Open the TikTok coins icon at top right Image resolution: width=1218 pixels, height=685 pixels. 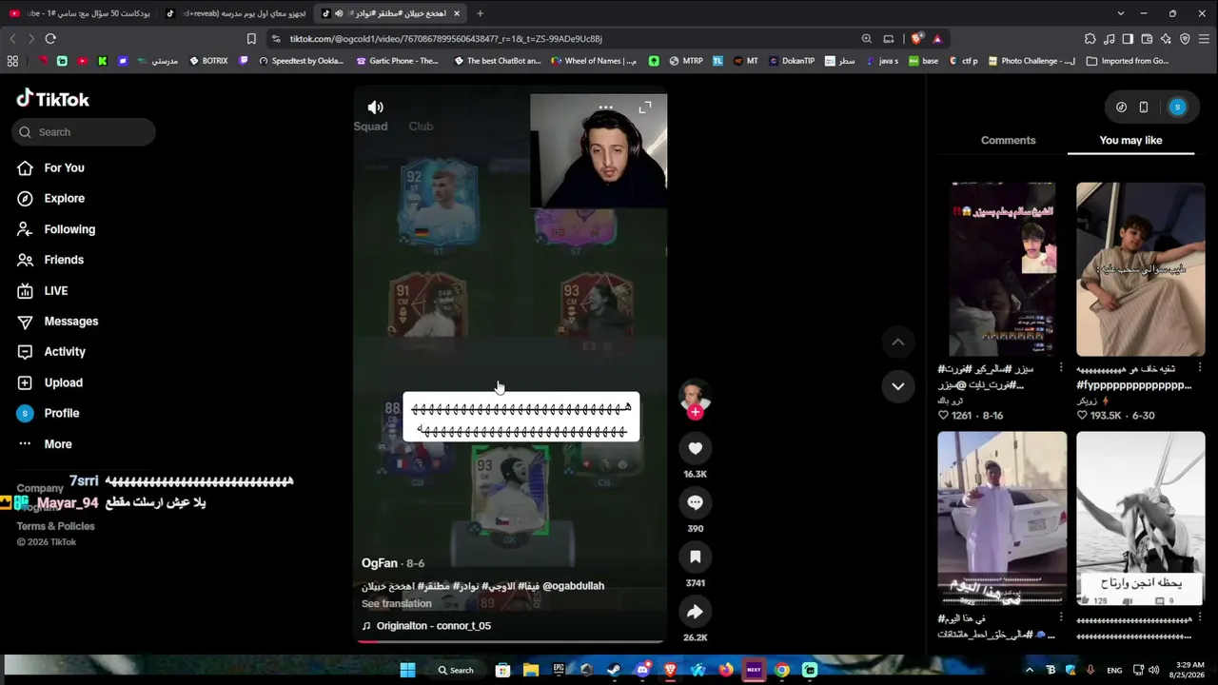(x=1121, y=108)
